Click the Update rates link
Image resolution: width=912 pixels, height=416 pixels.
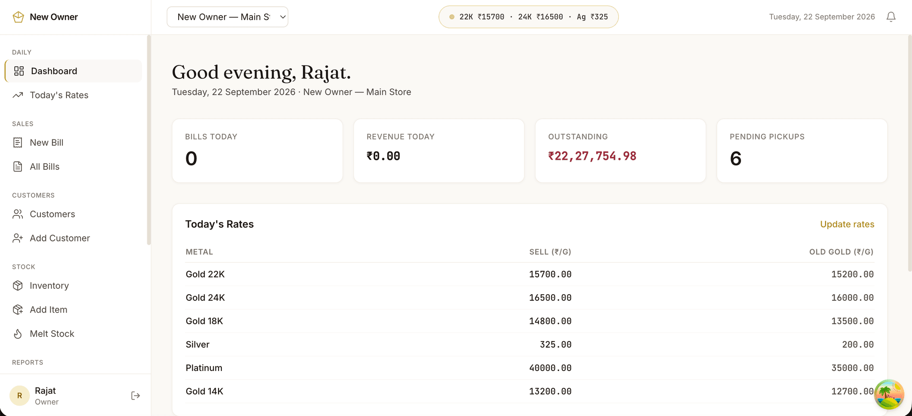pyautogui.click(x=847, y=224)
